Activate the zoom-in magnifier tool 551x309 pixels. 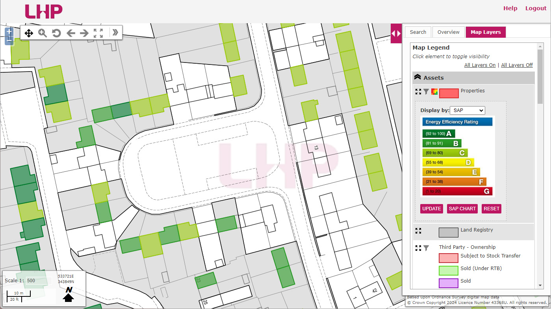click(x=43, y=33)
